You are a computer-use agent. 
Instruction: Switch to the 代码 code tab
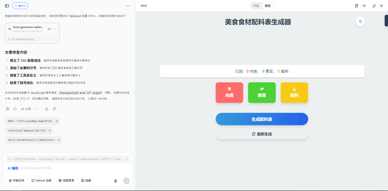click(x=256, y=6)
